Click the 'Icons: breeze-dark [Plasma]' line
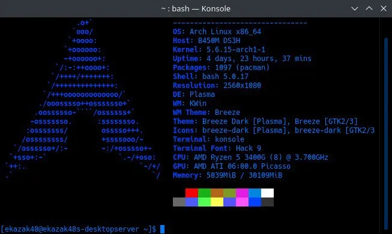Screen dimensions: 392x234 tap(274, 130)
